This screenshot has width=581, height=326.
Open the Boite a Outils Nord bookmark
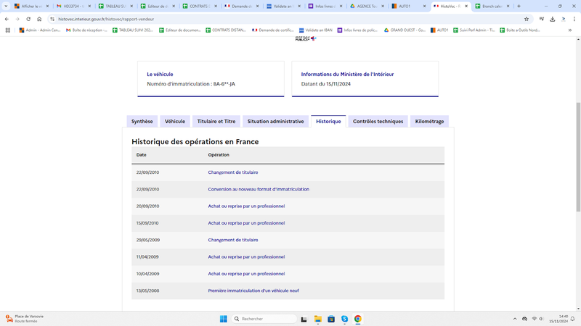[x=520, y=30]
